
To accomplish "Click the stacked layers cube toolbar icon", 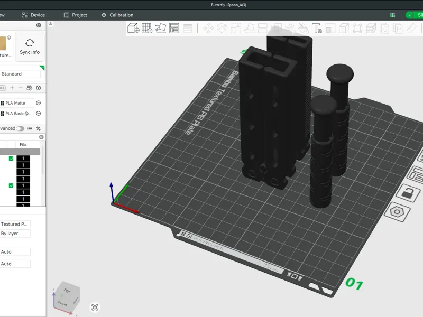I will 371,29.
